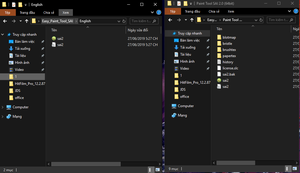Open address history dropdown in left window
The height and width of the screenshot is (173, 300).
pos(119,21)
